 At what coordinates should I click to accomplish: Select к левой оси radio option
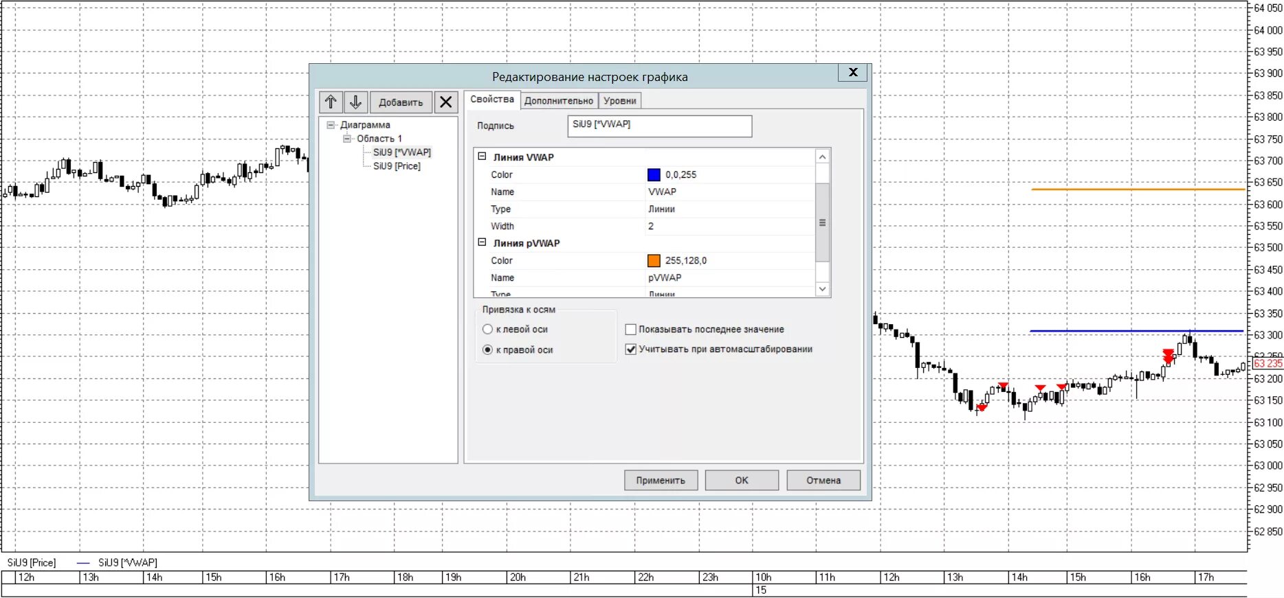click(x=487, y=330)
